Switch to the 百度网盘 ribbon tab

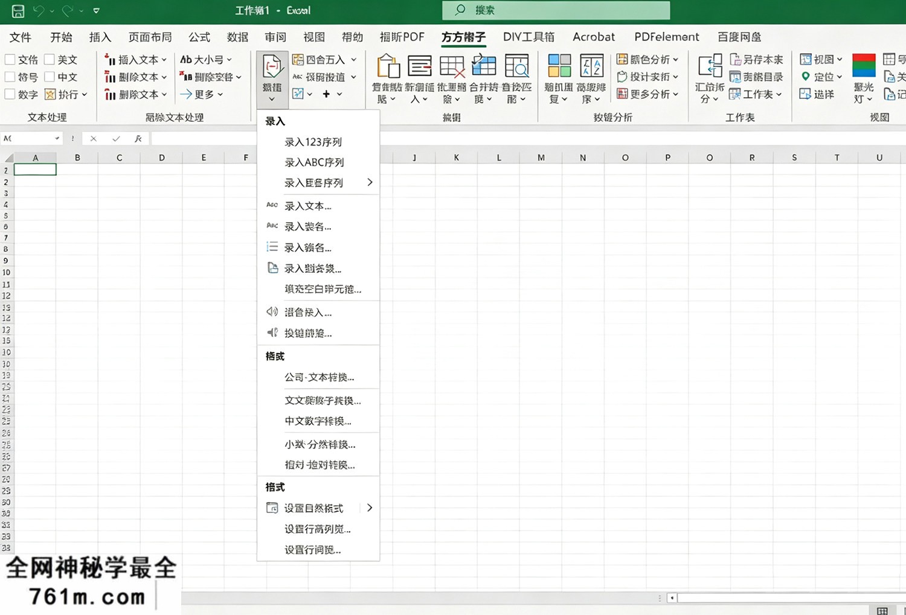click(739, 37)
